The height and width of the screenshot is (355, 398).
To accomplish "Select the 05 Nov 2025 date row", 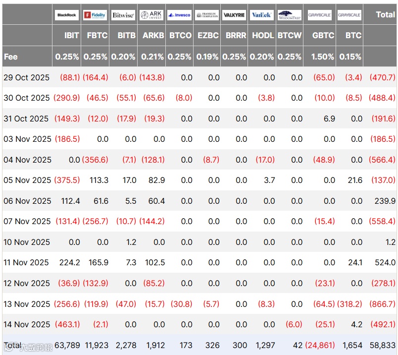I will pyautogui.click(x=199, y=180).
